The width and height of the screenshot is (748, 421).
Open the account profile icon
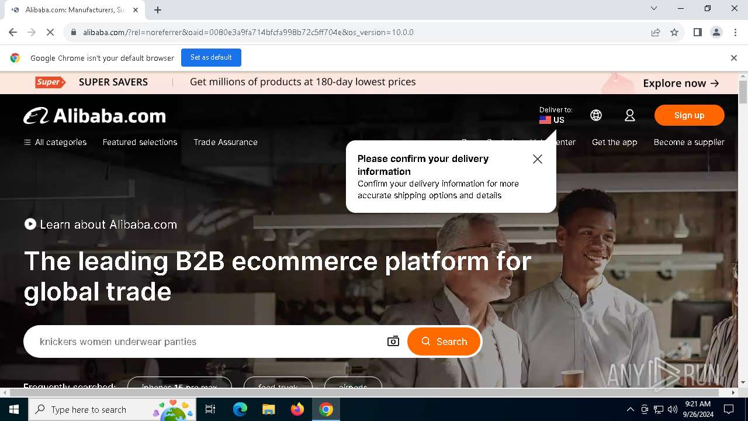coord(630,115)
